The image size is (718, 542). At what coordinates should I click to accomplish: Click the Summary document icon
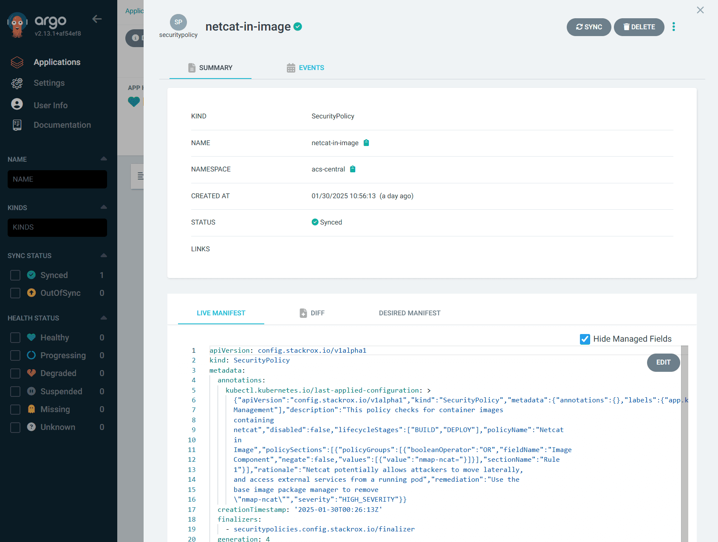pyautogui.click(x=192, y=67)
